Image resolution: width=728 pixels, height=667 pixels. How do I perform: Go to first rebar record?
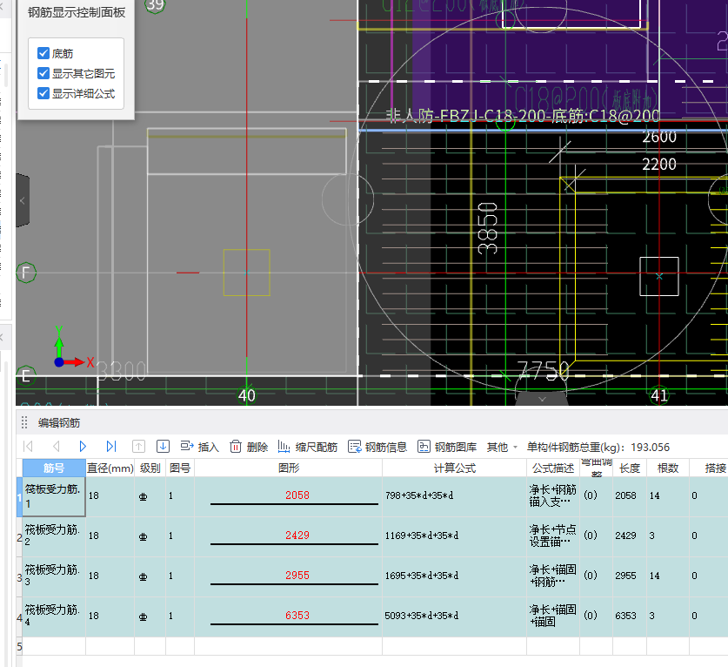[29, 447]
